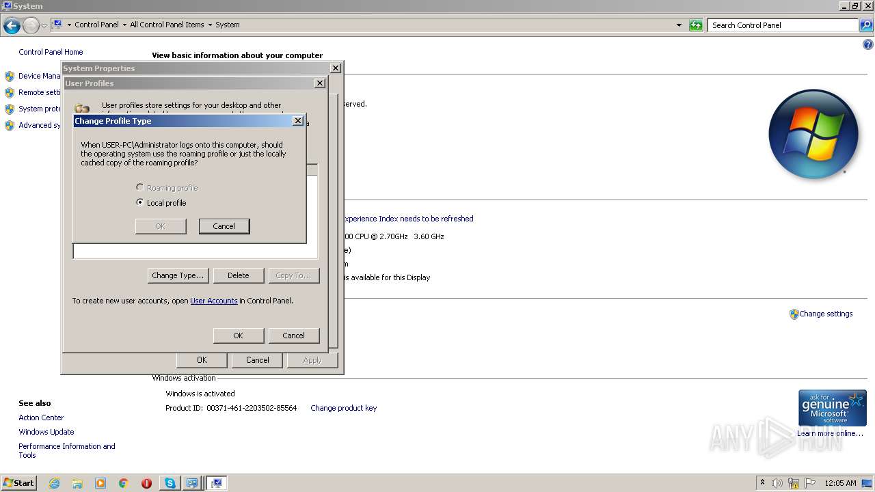Select the disabled Roaming profile option
The height and width of the screenshot is (492, 875).
click(140, 187)
